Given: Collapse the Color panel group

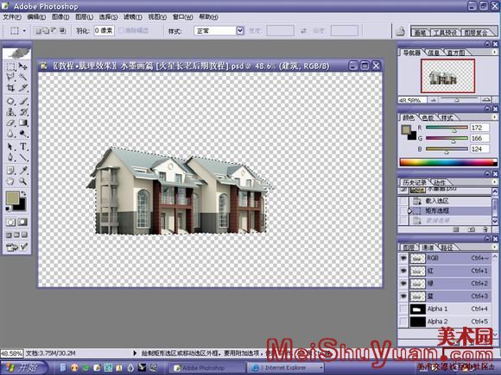Looking at the screenshot, I should point(487,109).
